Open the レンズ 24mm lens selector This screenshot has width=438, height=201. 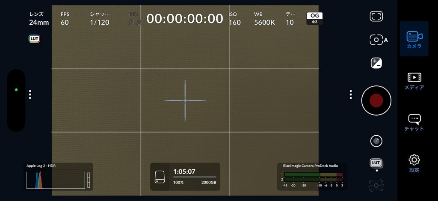(x=39, y=19)
